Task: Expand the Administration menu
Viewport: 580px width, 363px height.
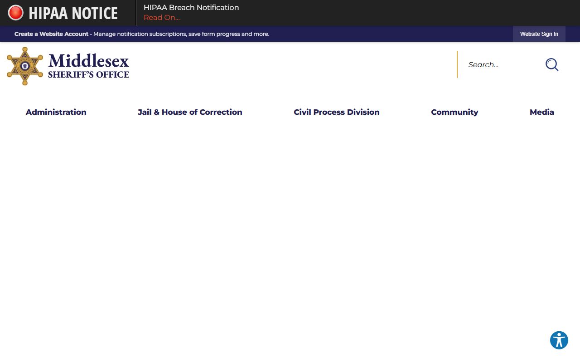Action: pos(56,112)
